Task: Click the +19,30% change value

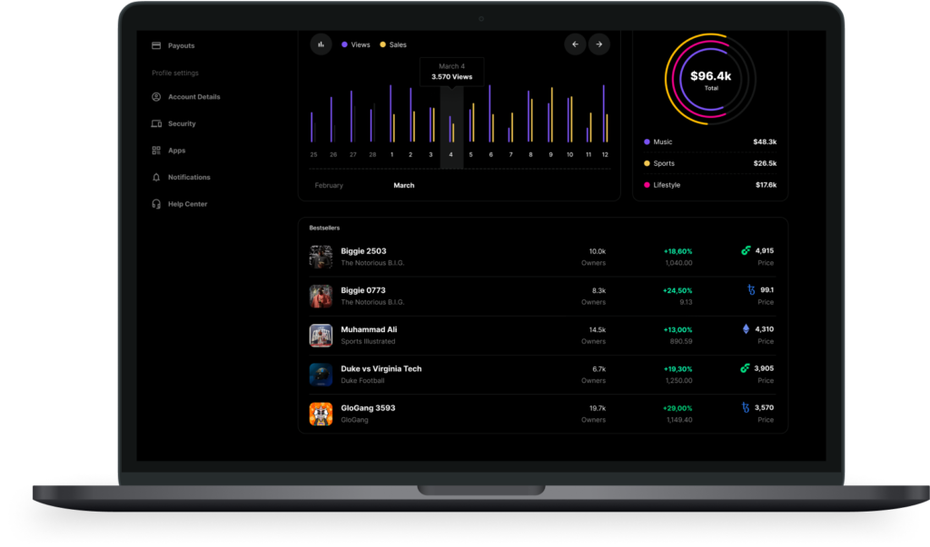Action: click(x=678, y=368)
